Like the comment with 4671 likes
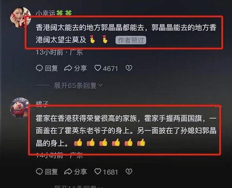The image size is (232, 188). [98, 68]
